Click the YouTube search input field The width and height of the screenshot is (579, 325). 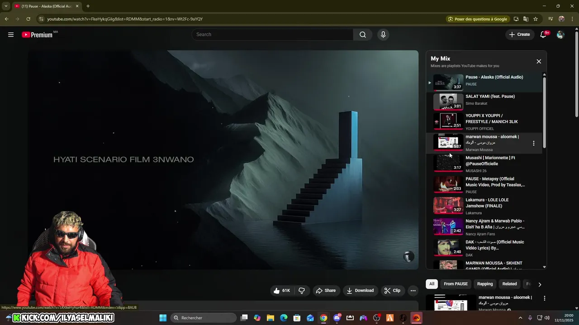273,35
